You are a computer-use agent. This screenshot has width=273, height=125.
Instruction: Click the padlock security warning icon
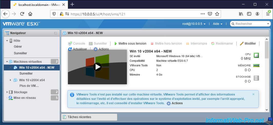click(x=61, y=14)
